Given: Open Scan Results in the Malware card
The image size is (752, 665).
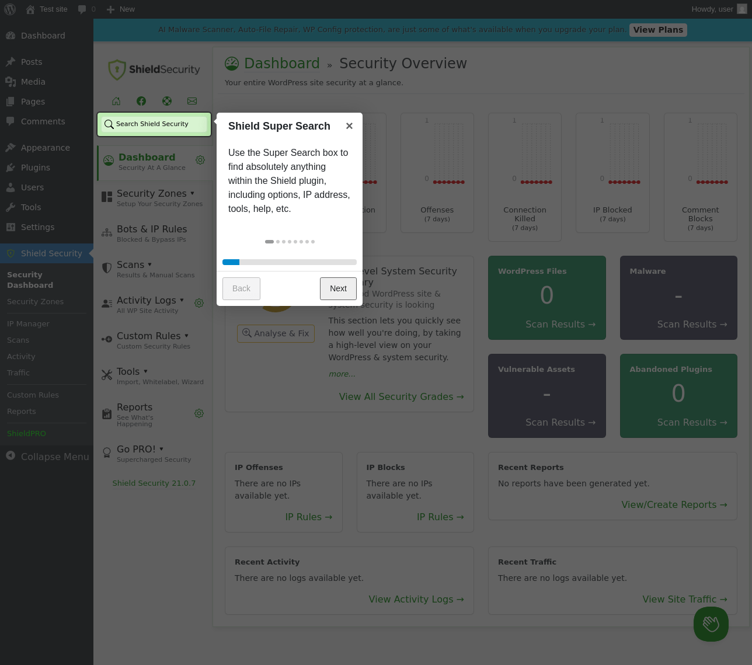Looking at the screenshot, I should coord(692,325).
